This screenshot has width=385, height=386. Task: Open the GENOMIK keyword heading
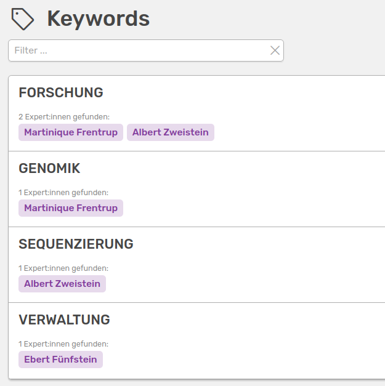click(49, 169)
